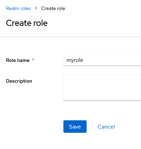Click the Description field label

19,81
